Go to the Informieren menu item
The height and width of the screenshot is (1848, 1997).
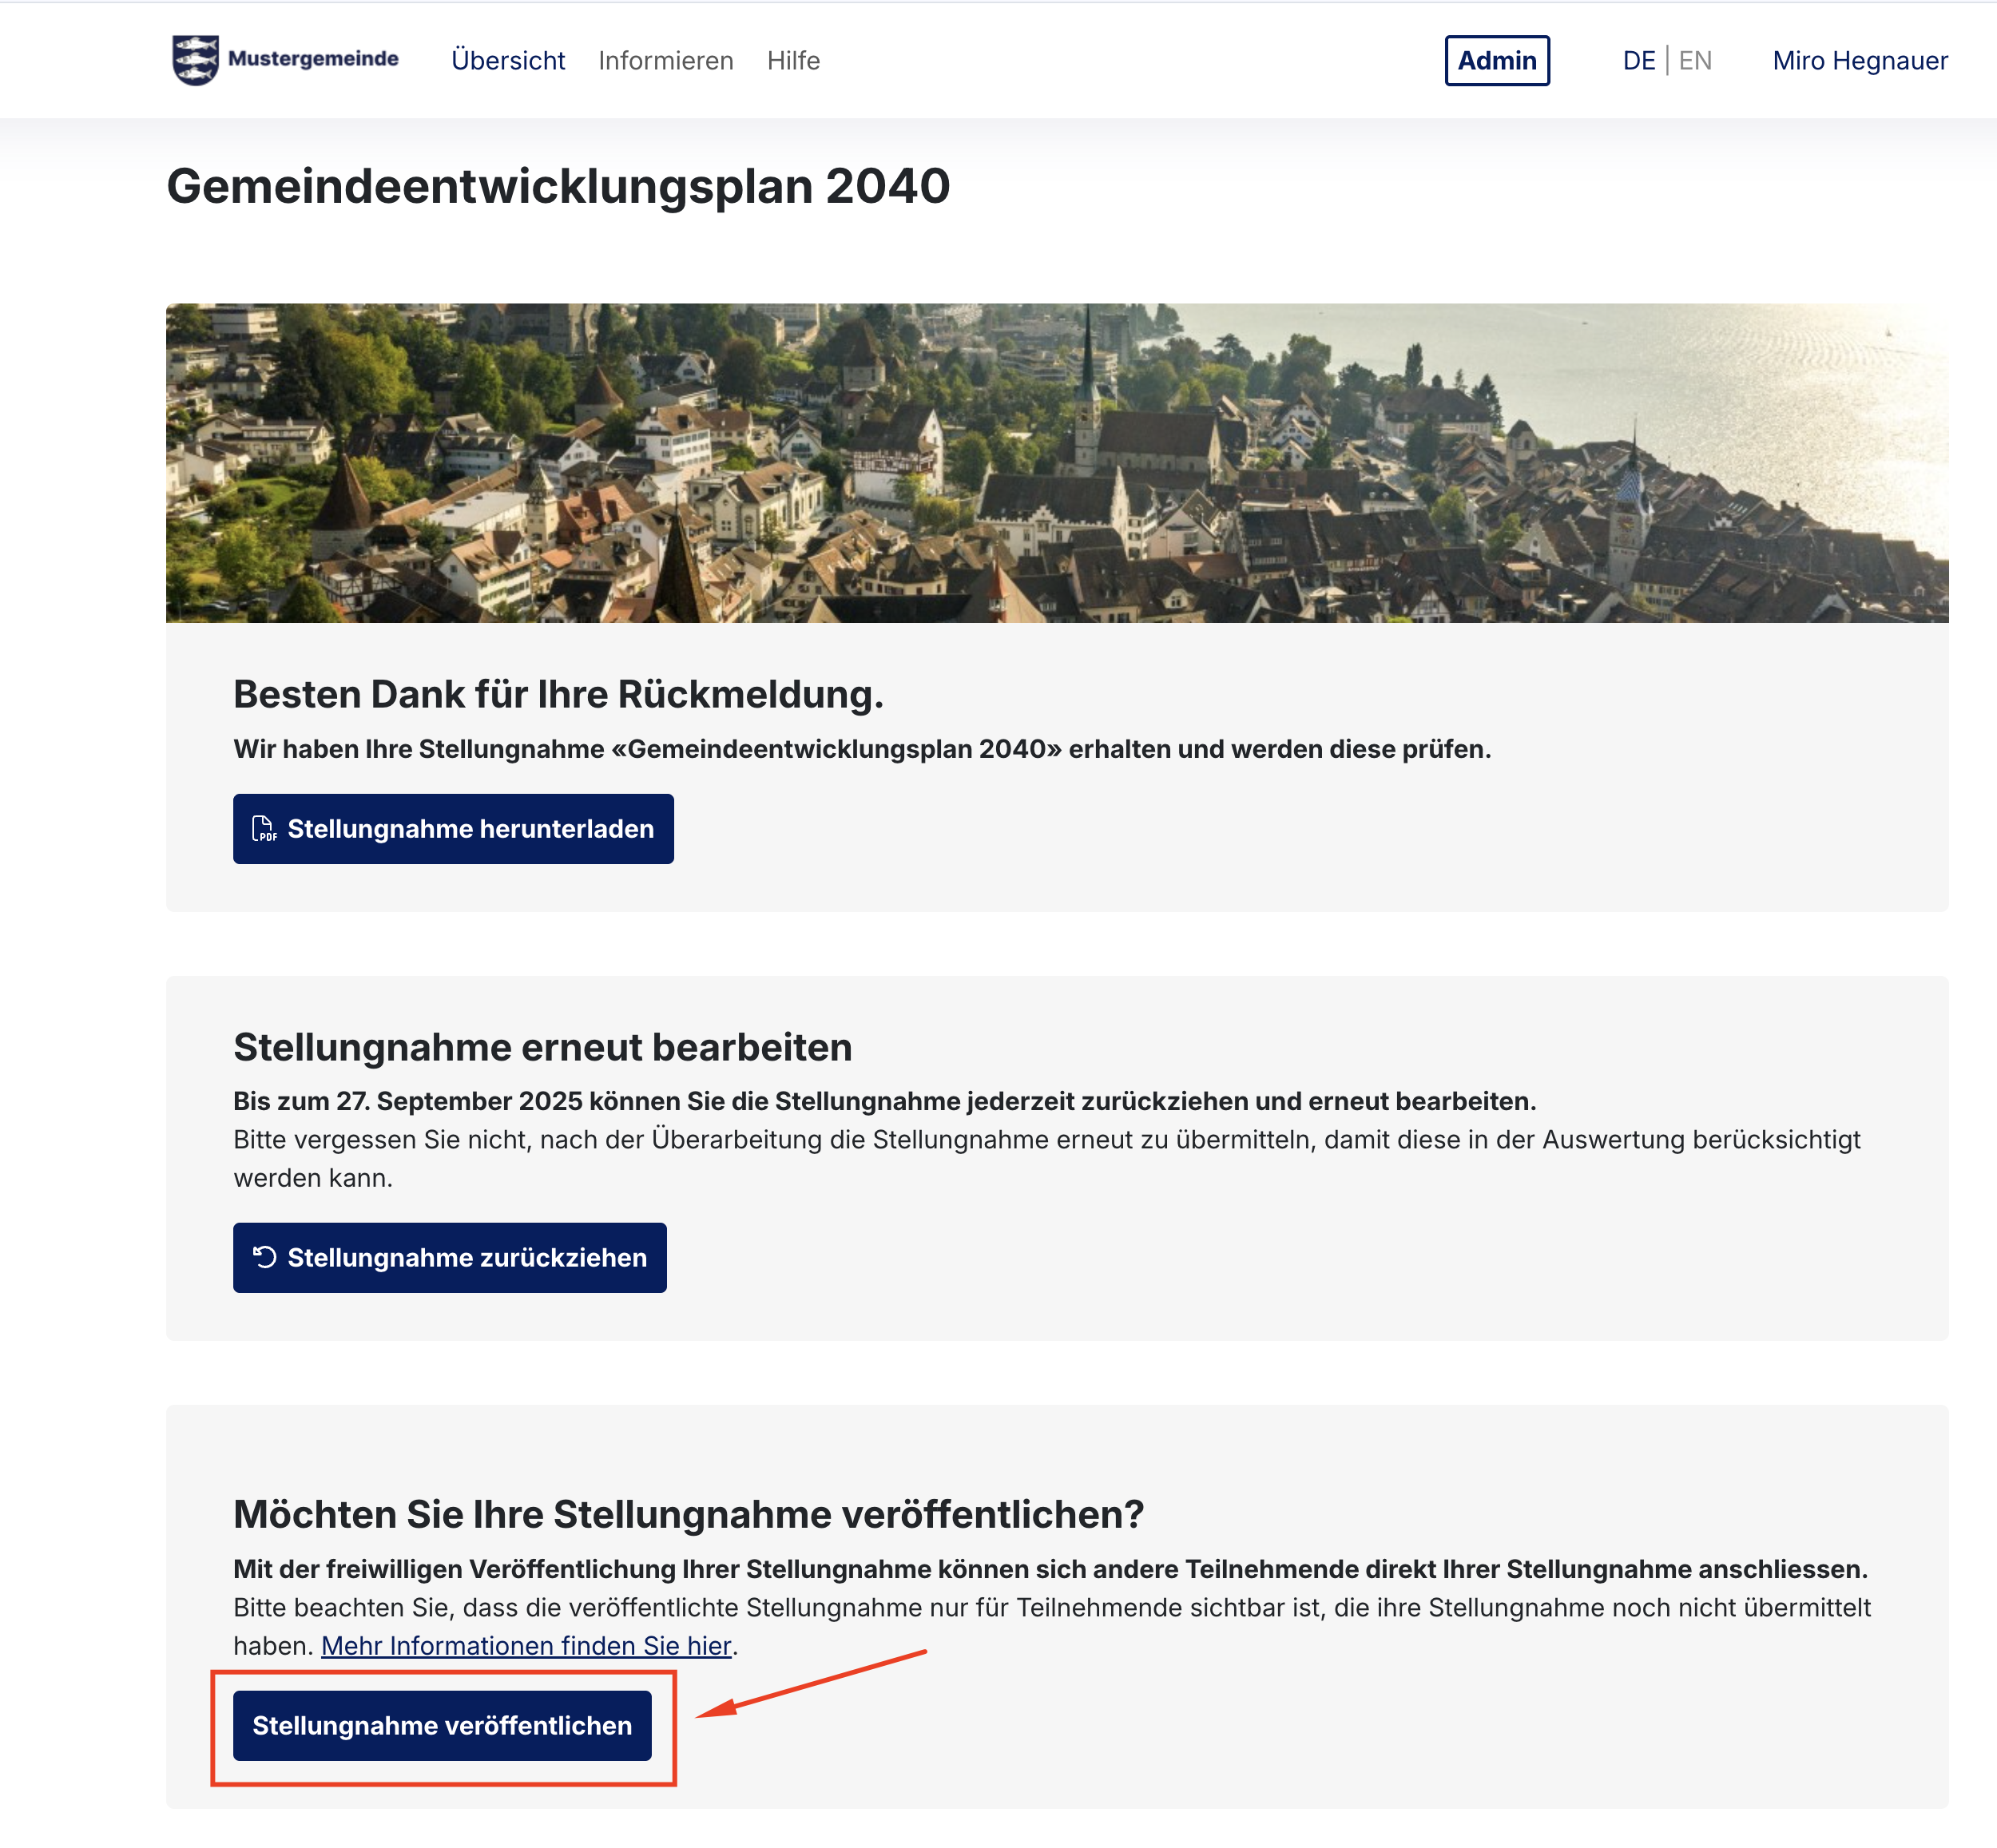tap(665, 61)
